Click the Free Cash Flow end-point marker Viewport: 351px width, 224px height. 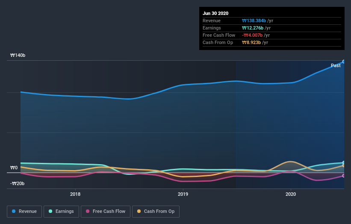click(x=344, y=176)
